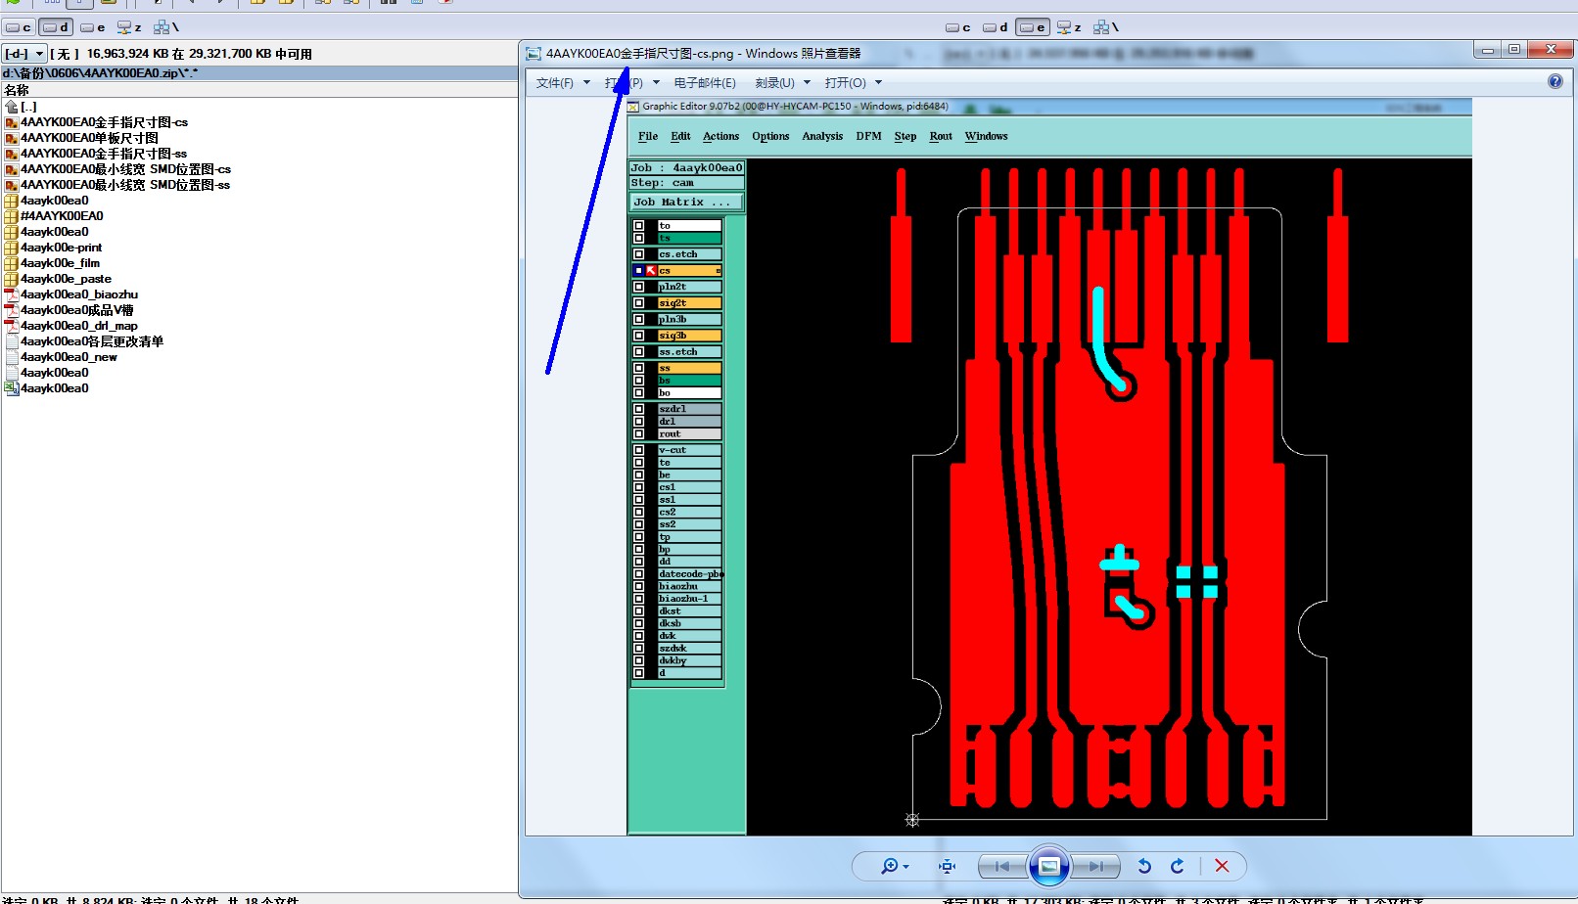Show actual size in photo viewer
Viewport: 1578px width, 904px height.
pos(947,866)
